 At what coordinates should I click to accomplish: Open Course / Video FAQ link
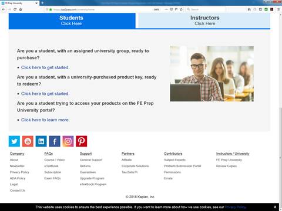coord(55,160)
